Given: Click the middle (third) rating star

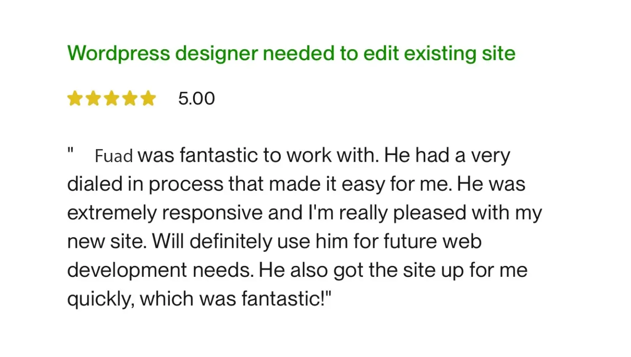Looking at the screenshot, I should [112, 99].
